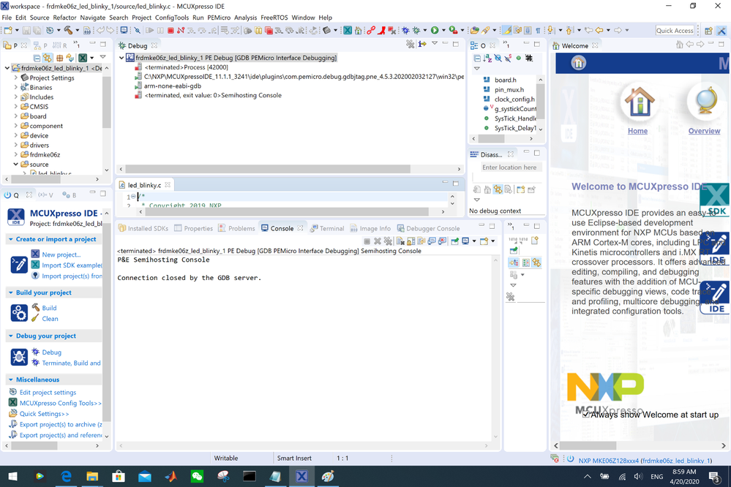Click the Overview globe icon on Welcome page

pyautogui.click(x=705, y=101)
